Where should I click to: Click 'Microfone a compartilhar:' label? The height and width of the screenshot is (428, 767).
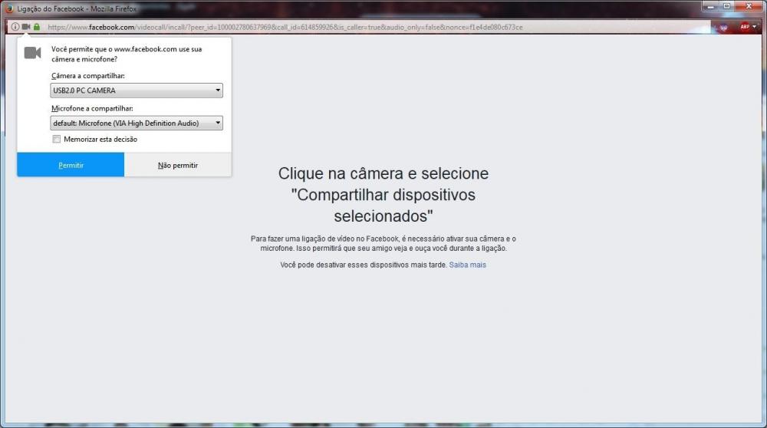click(92, 109)
